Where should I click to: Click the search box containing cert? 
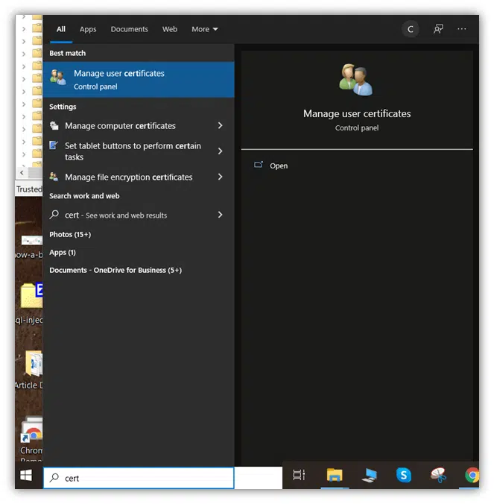tap(139, 478)
